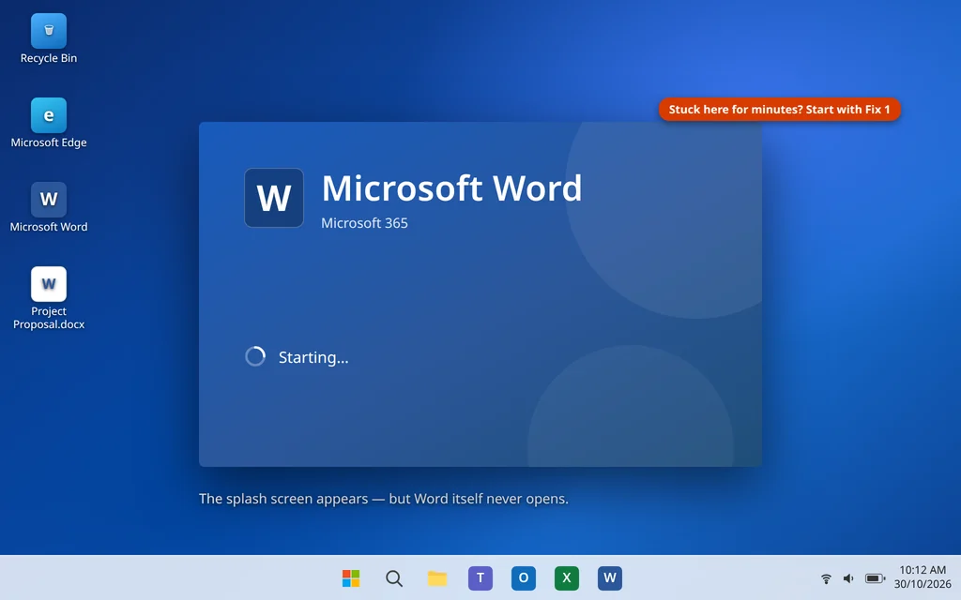
Task: Open the Recycle Bin desktop icon
Action: (x=49, y=31)
